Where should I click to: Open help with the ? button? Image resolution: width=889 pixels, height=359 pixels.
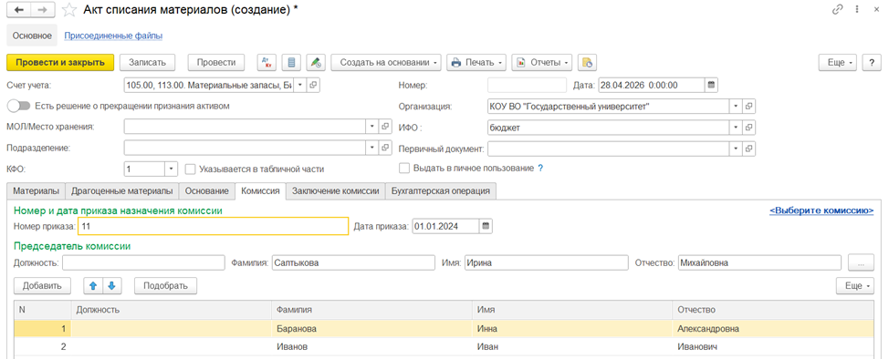(872, 62)
